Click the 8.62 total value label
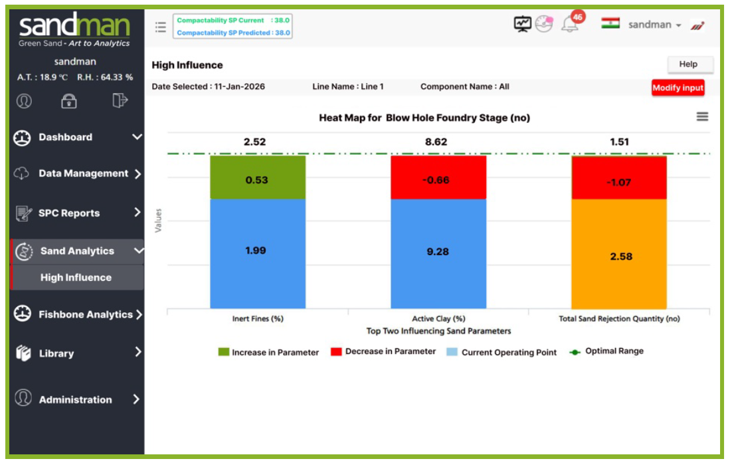 436,142
